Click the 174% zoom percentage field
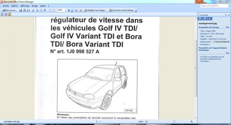Screen dimensions: 231x125 pos(60,10)
